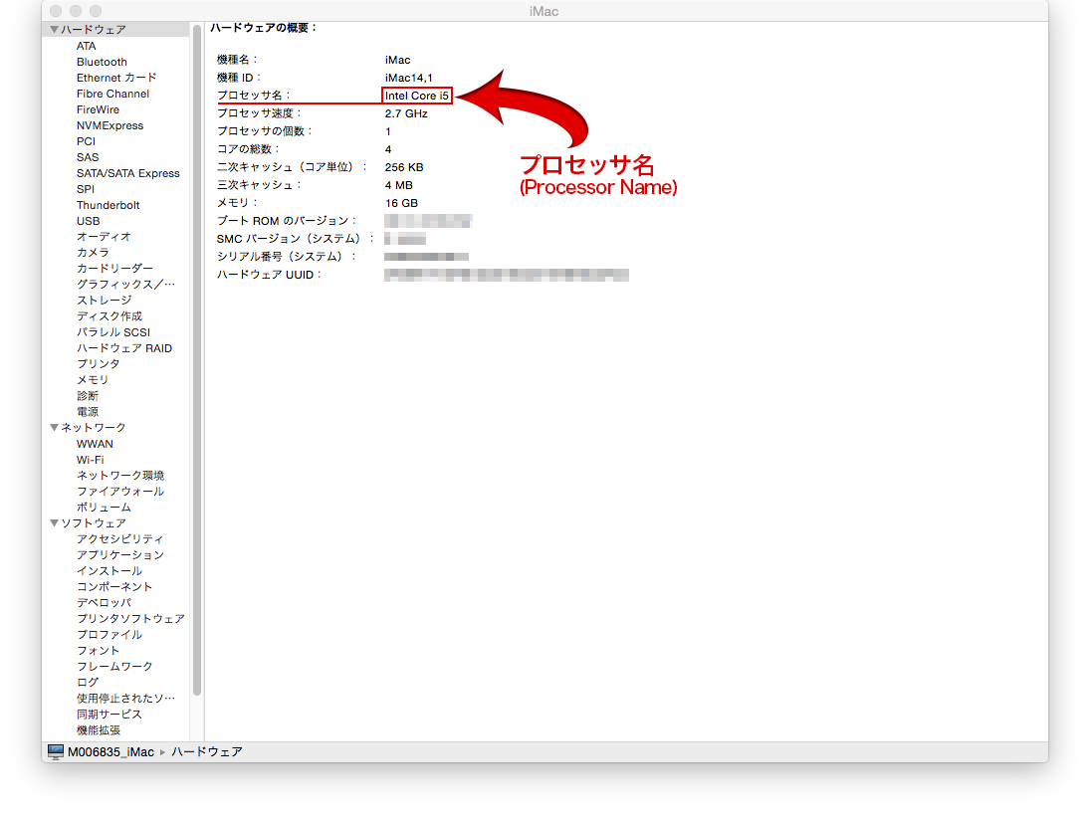Select Ethernet カード in the sidebar
Image resolution: width=1090 pixels, height=822 pixels.
(116, 78)
